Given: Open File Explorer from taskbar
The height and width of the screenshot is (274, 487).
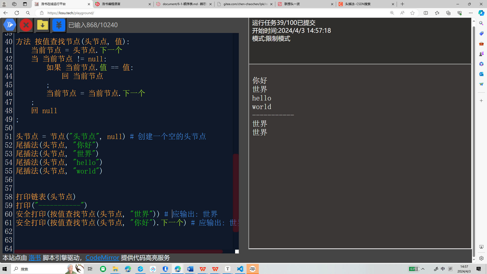Looking at the screenshot, I should click(x=115, y=269).
